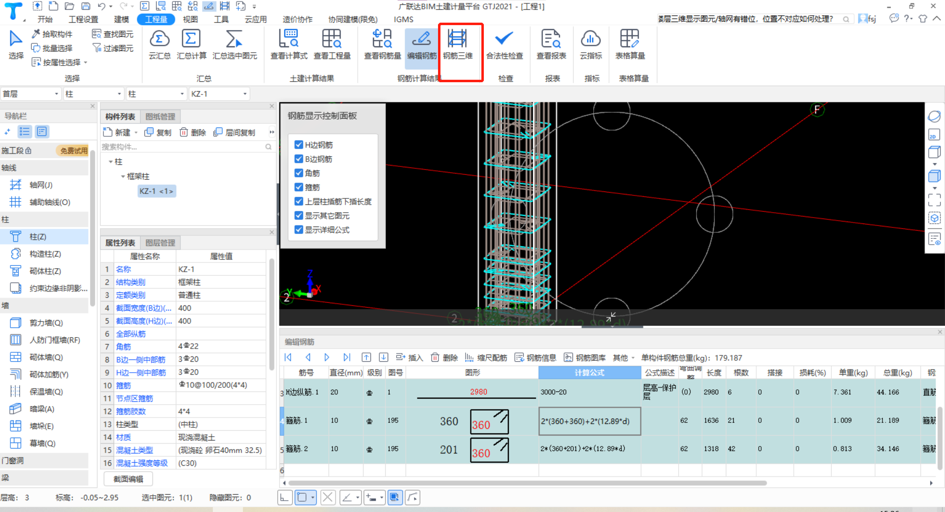Image resolution: width=945 pixels, height=512 pixels.
Task: Open 云指标 cloud indicators
Action: coord(591,45)
